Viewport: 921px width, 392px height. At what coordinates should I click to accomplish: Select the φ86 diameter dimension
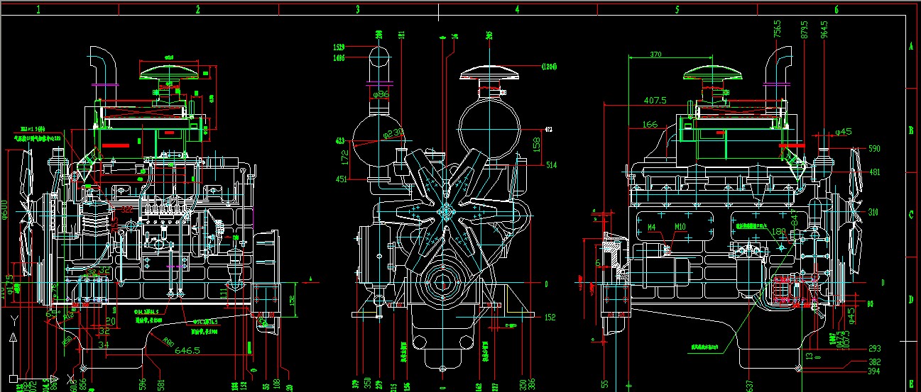(x=381, y=94)
